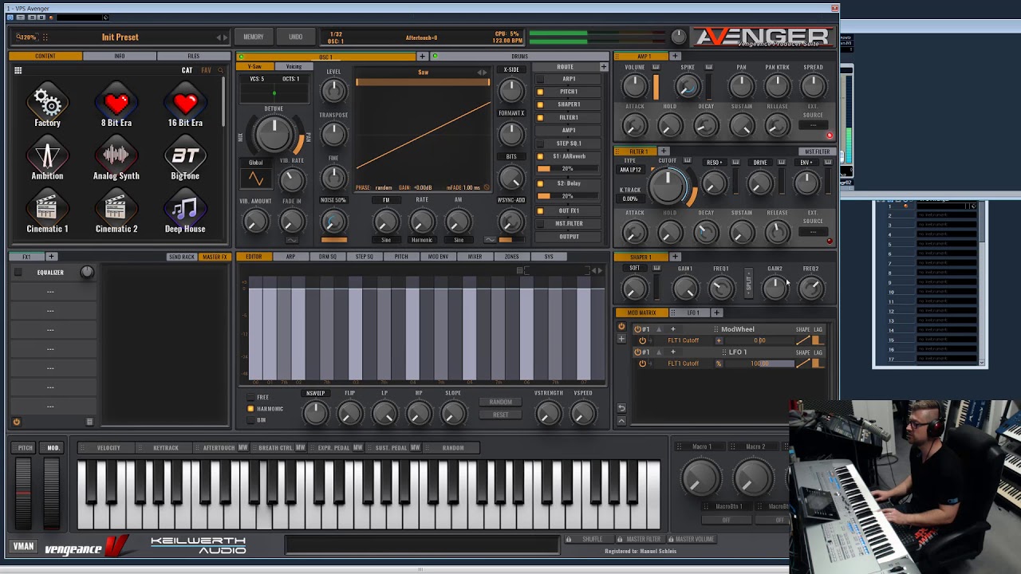Open the Rate Harmonic dropdown
Screen dimensions: 1021x574
(422, 240)
